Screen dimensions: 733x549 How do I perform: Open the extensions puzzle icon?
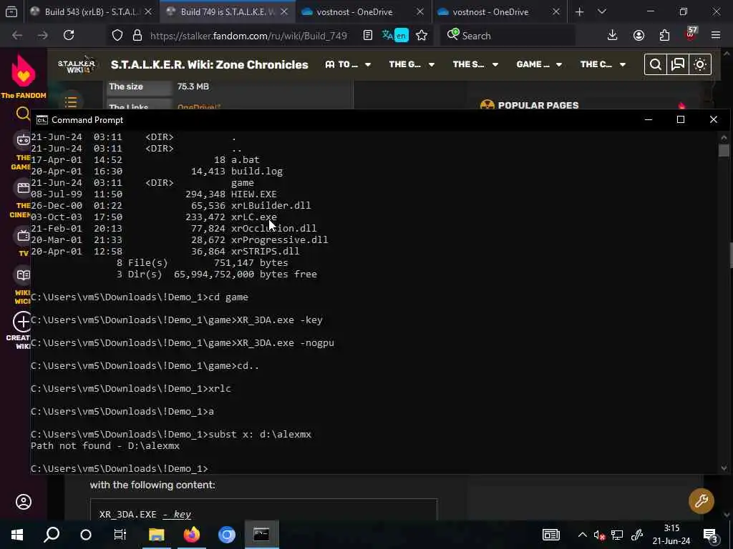(664, 36)
